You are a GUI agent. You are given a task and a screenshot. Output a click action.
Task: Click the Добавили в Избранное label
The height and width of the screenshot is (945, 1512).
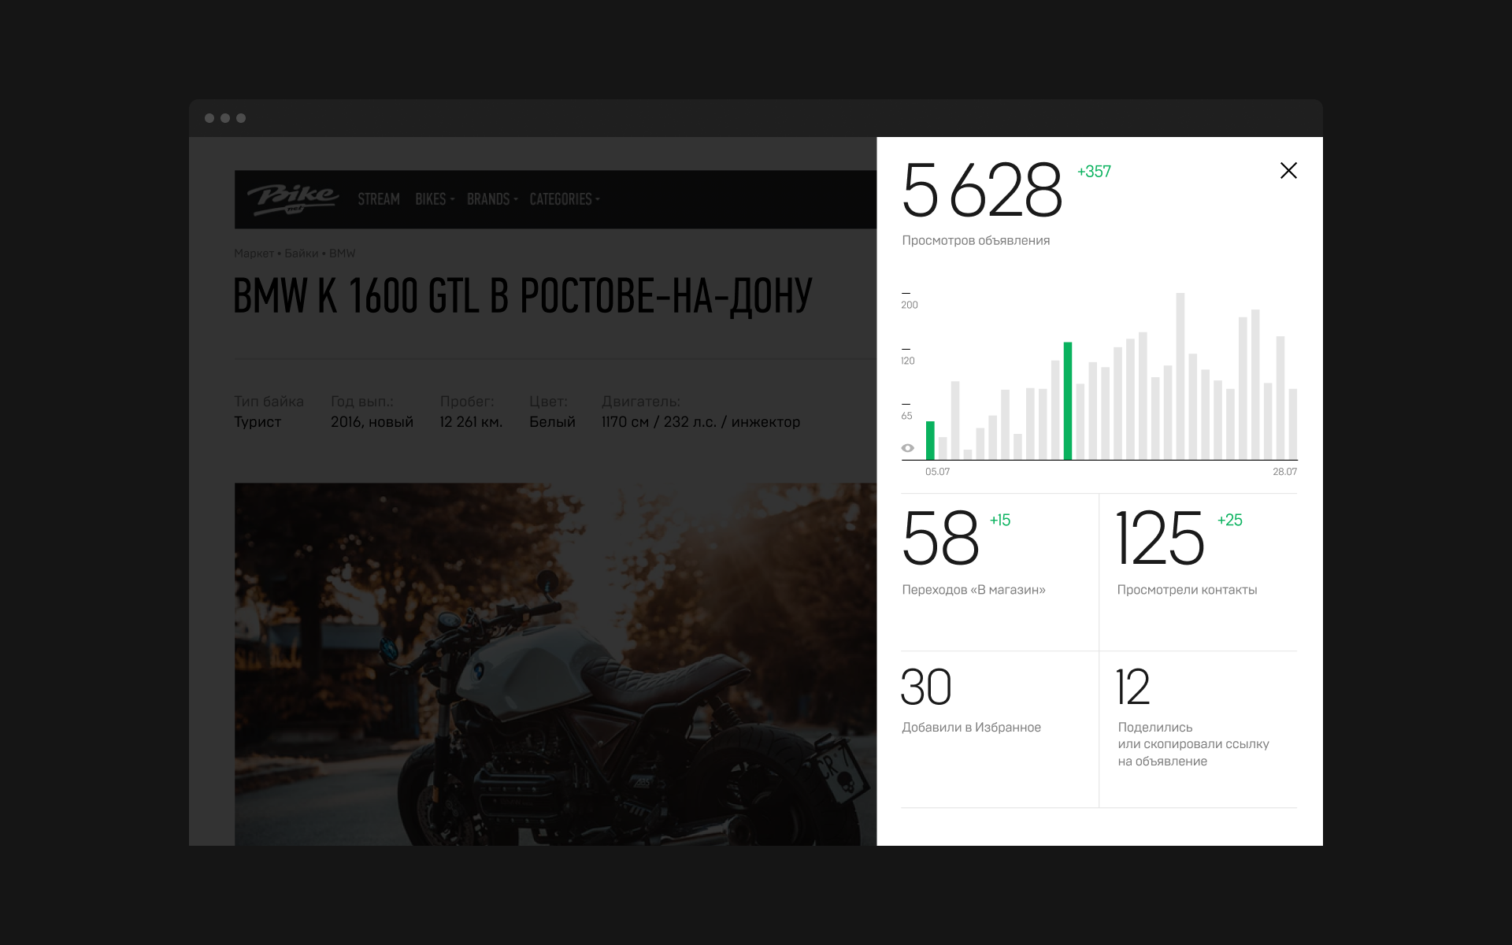point(971,728)
